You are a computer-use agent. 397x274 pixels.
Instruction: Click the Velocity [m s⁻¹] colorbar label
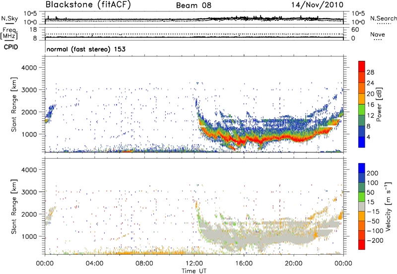click(388, 206)
